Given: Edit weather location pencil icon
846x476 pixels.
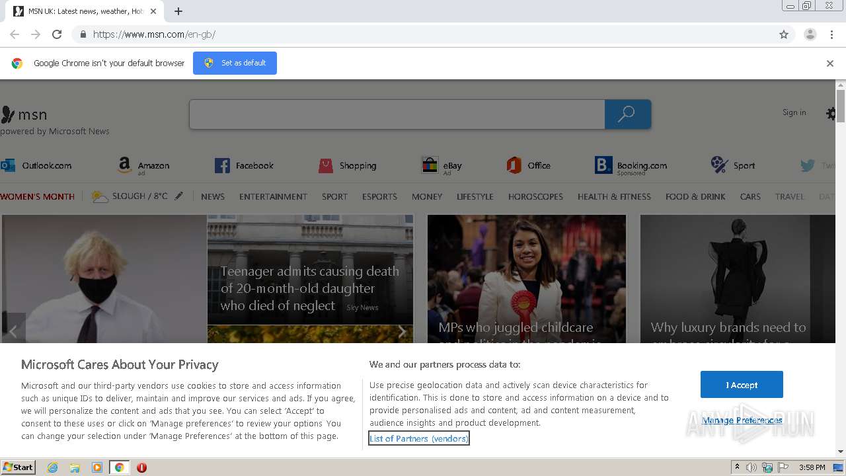Looking at the screenshot, I should coord(178,196).
